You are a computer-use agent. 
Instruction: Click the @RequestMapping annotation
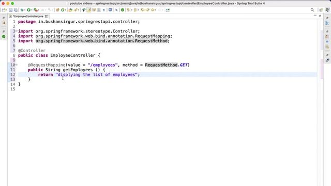[47, 65]
